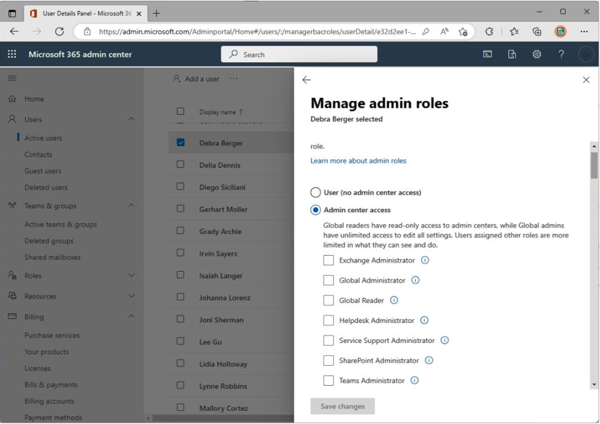This screenshot has width=600, height=424.
Task: Check the Global Administrator checkbox
Action: [328, 281]
